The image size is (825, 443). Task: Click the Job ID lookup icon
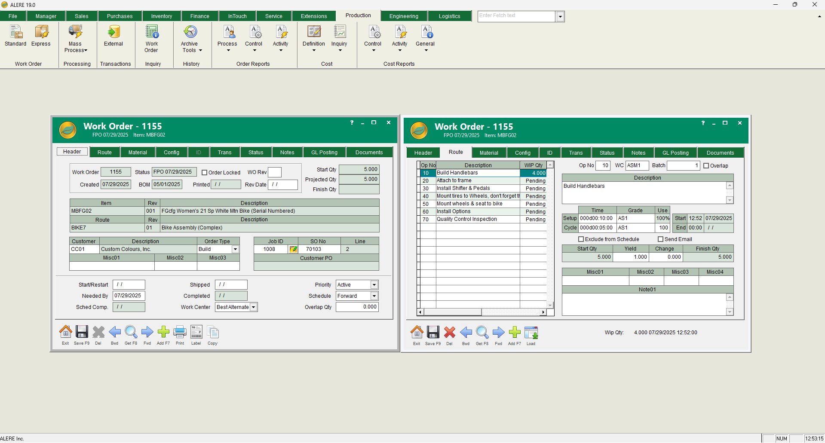[293, 249]
